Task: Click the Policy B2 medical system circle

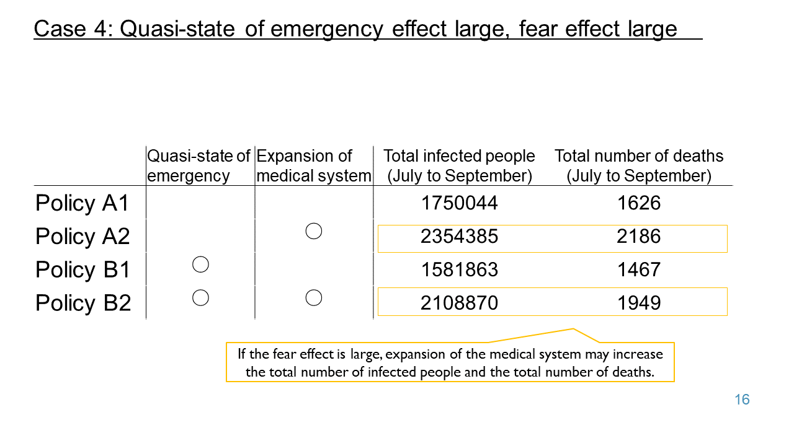Action: pos(314,298)
